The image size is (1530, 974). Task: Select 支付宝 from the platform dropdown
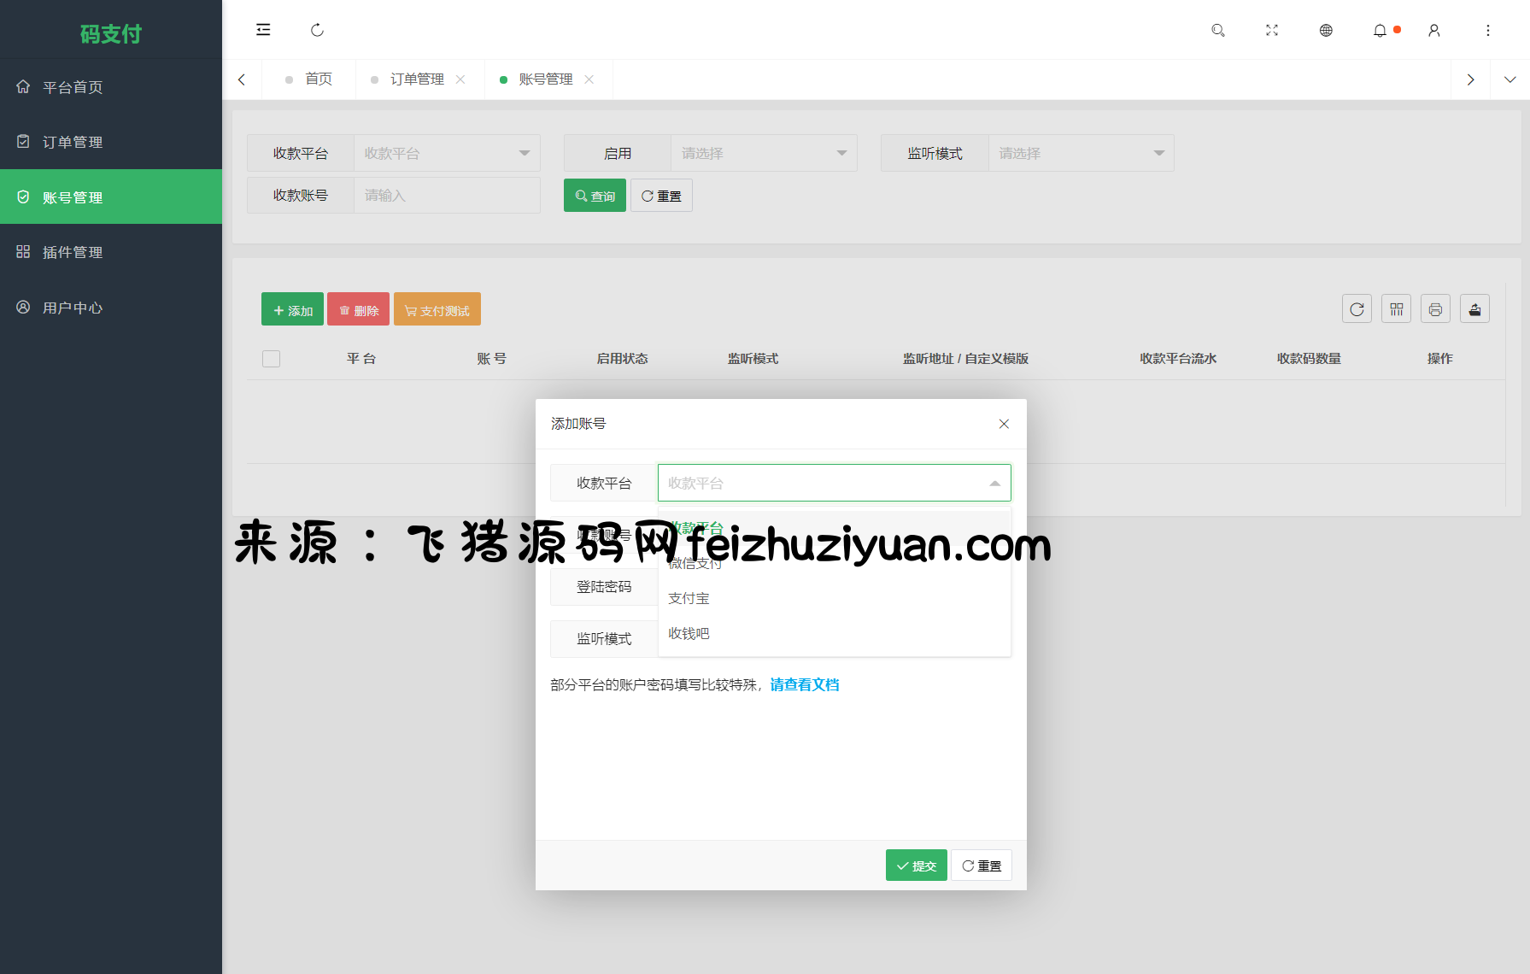click(x=689, y=598)
